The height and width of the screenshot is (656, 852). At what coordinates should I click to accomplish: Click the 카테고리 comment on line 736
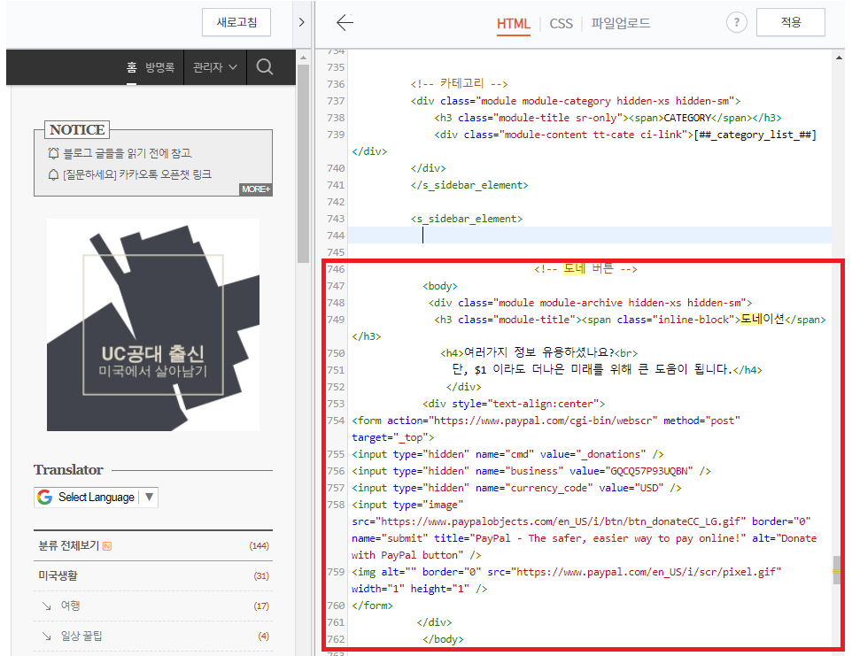tap(459, 83)
